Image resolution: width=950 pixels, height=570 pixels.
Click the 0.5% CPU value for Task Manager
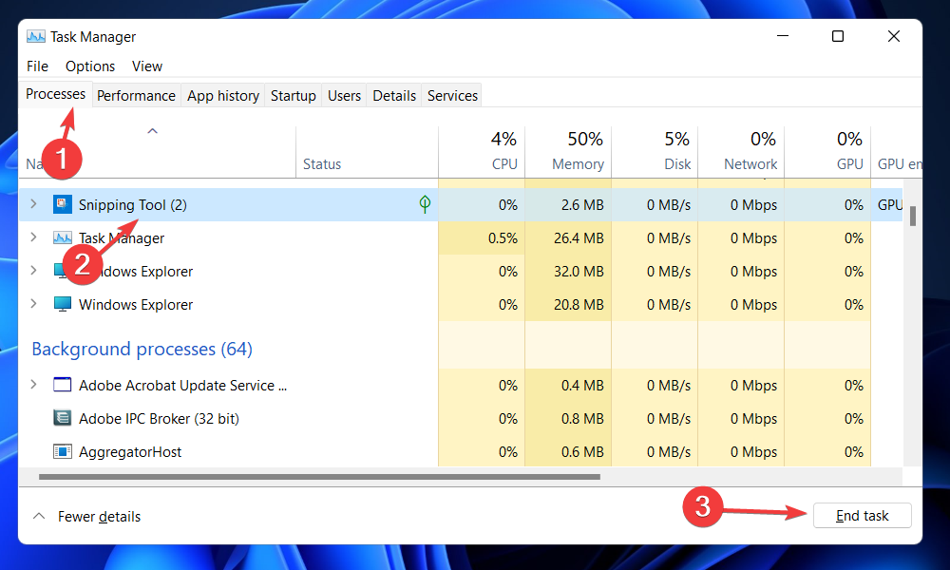pos(503,238)
